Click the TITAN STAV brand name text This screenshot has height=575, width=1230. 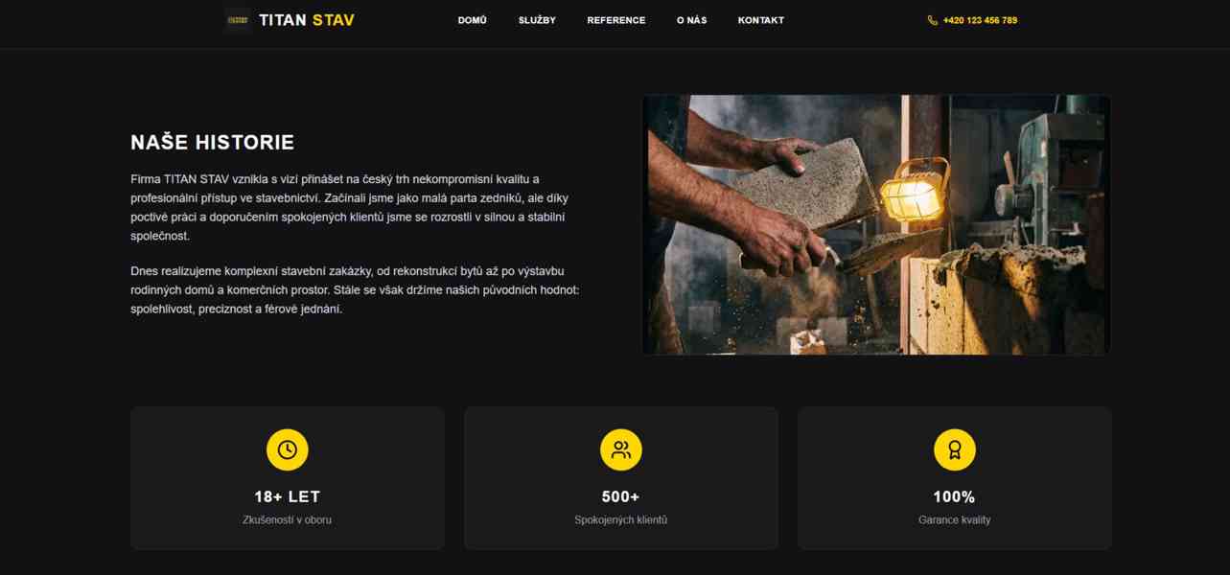click(307, 20)
